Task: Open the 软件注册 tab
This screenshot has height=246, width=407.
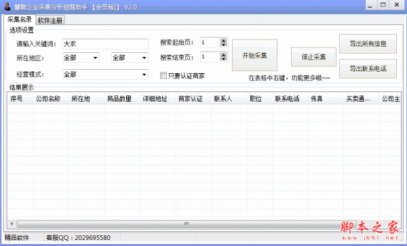Action: [x=50, y=20]
